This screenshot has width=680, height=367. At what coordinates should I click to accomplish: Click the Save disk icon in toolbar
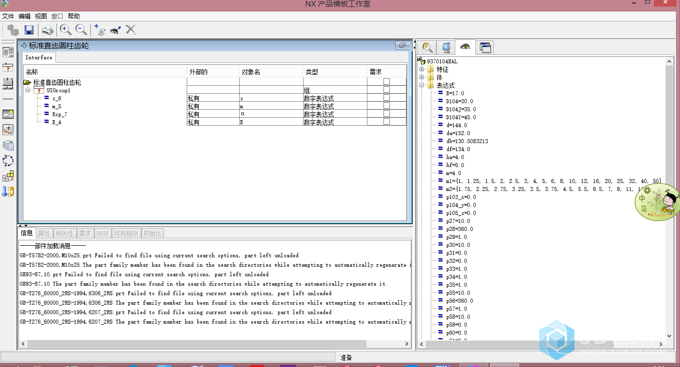(x=29, y=30)
